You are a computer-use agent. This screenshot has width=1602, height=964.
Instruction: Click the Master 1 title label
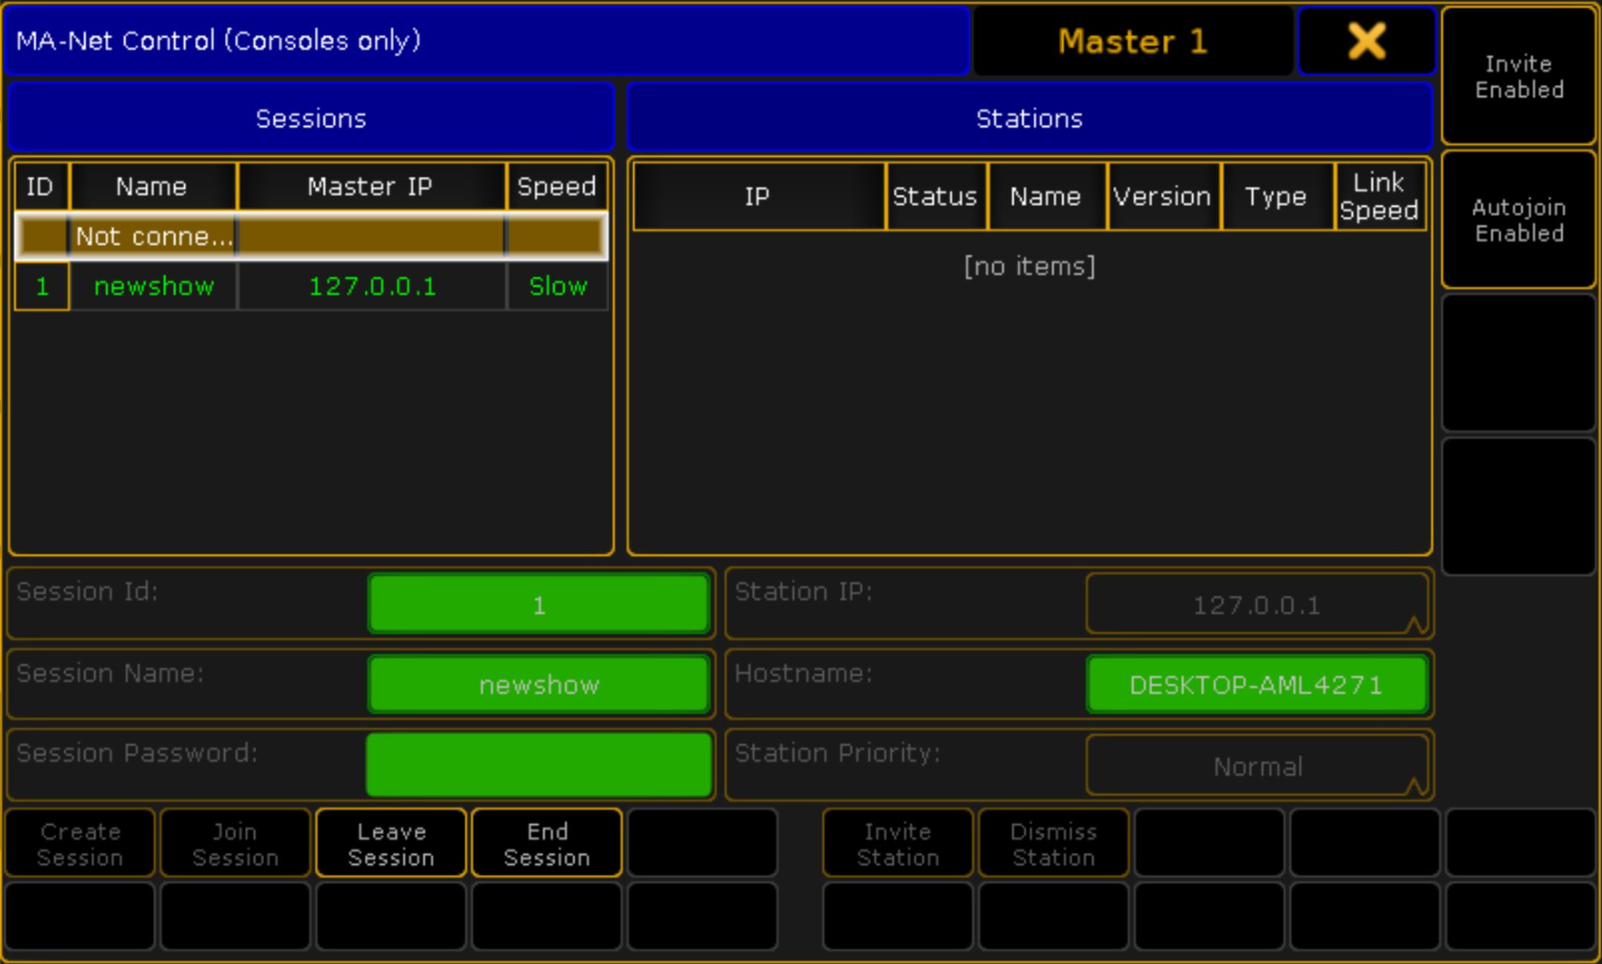click(x=1133, y=41)
